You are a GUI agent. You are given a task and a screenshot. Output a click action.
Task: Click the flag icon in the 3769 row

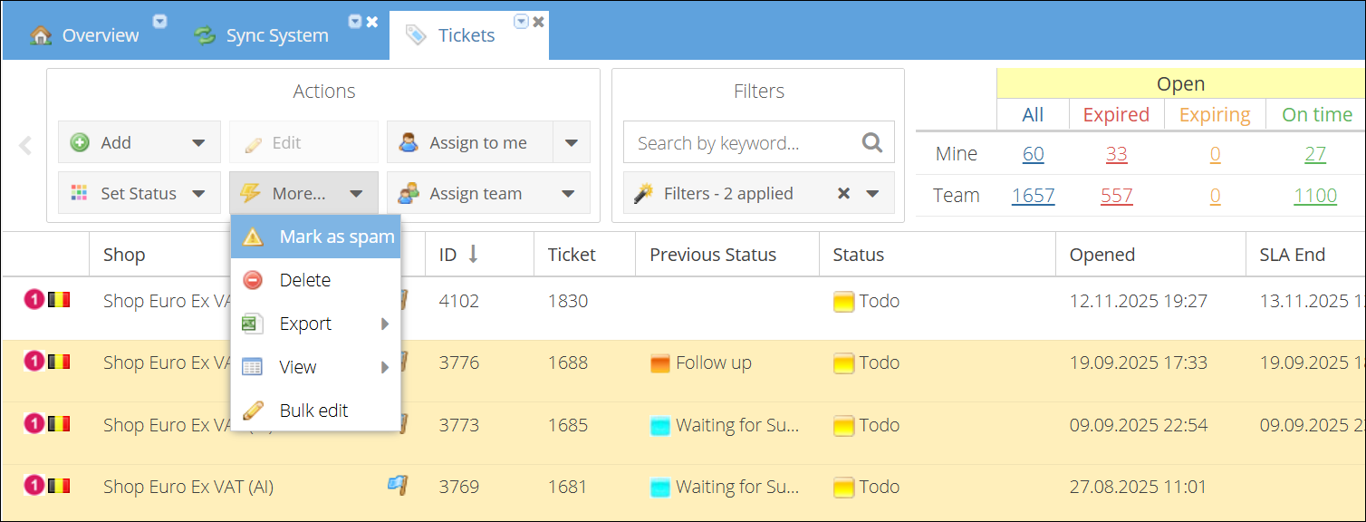(x=397, y=486)
